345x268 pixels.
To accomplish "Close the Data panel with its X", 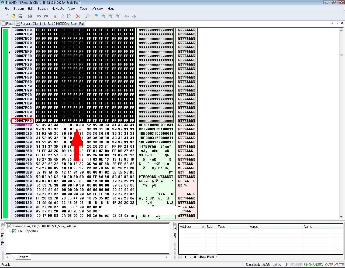I will tap(175, 224).
